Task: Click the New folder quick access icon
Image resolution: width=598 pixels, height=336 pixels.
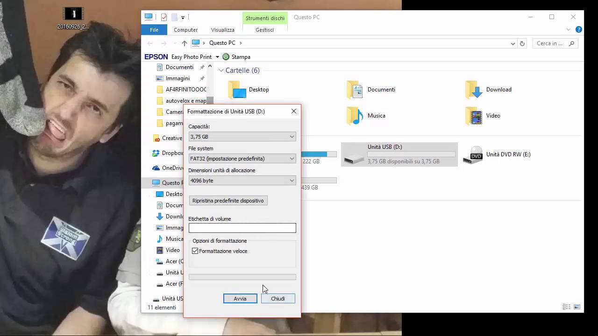Action: pyautogui.click(x=174, y=17)
